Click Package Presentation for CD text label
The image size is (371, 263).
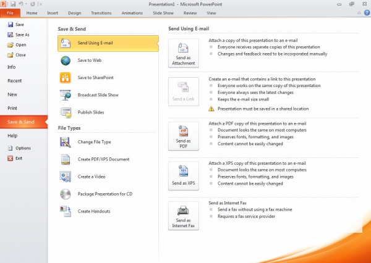click(x=105, y=194)
